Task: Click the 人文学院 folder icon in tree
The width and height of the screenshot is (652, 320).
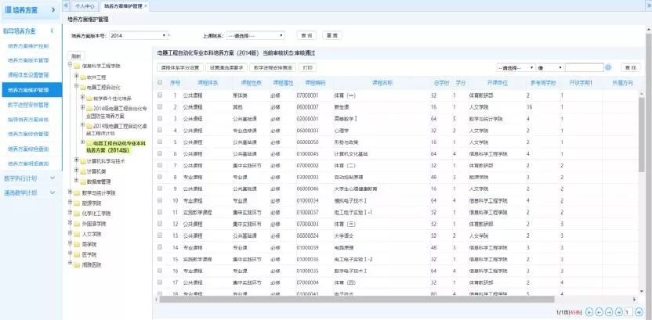Action: [x=77, y=233]
